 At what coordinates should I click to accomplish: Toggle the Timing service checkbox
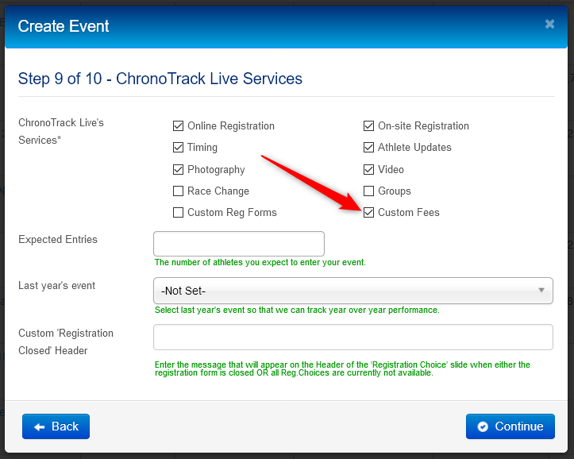pyautogui.click(x=178, y=148)
